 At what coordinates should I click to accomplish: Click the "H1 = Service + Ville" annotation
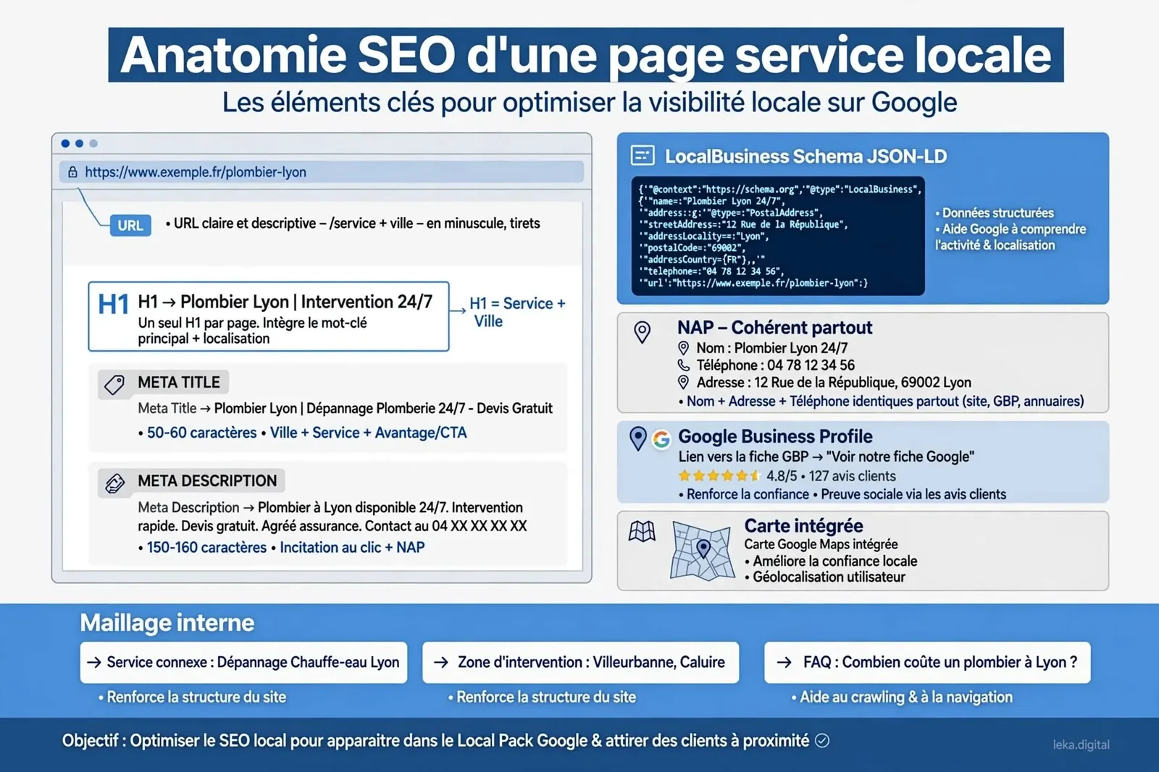coord(517,312)
